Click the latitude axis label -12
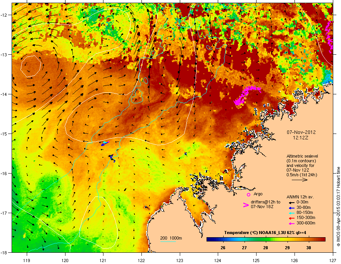Screen dimensions: 341x264 coord(4,15)
